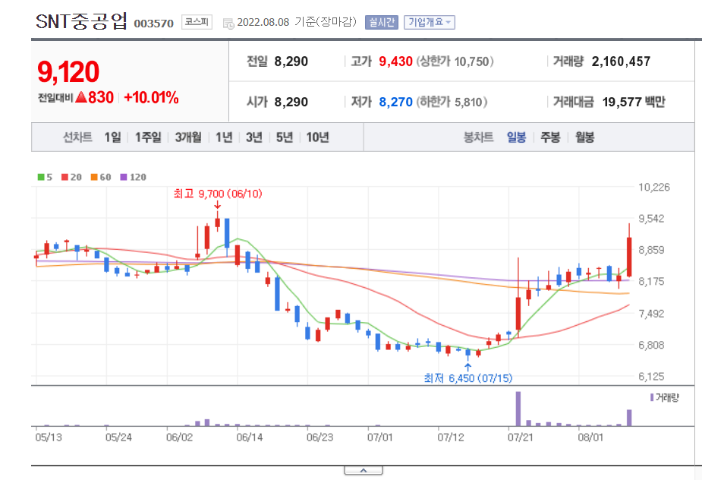Click the 상한가 10,750 text

pos(455,62)
